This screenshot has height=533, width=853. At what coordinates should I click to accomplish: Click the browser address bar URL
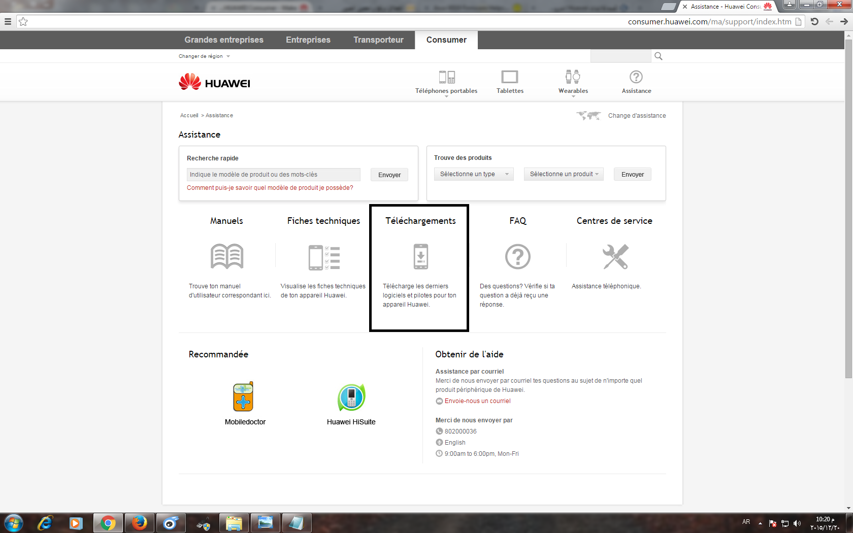(709, 21)
